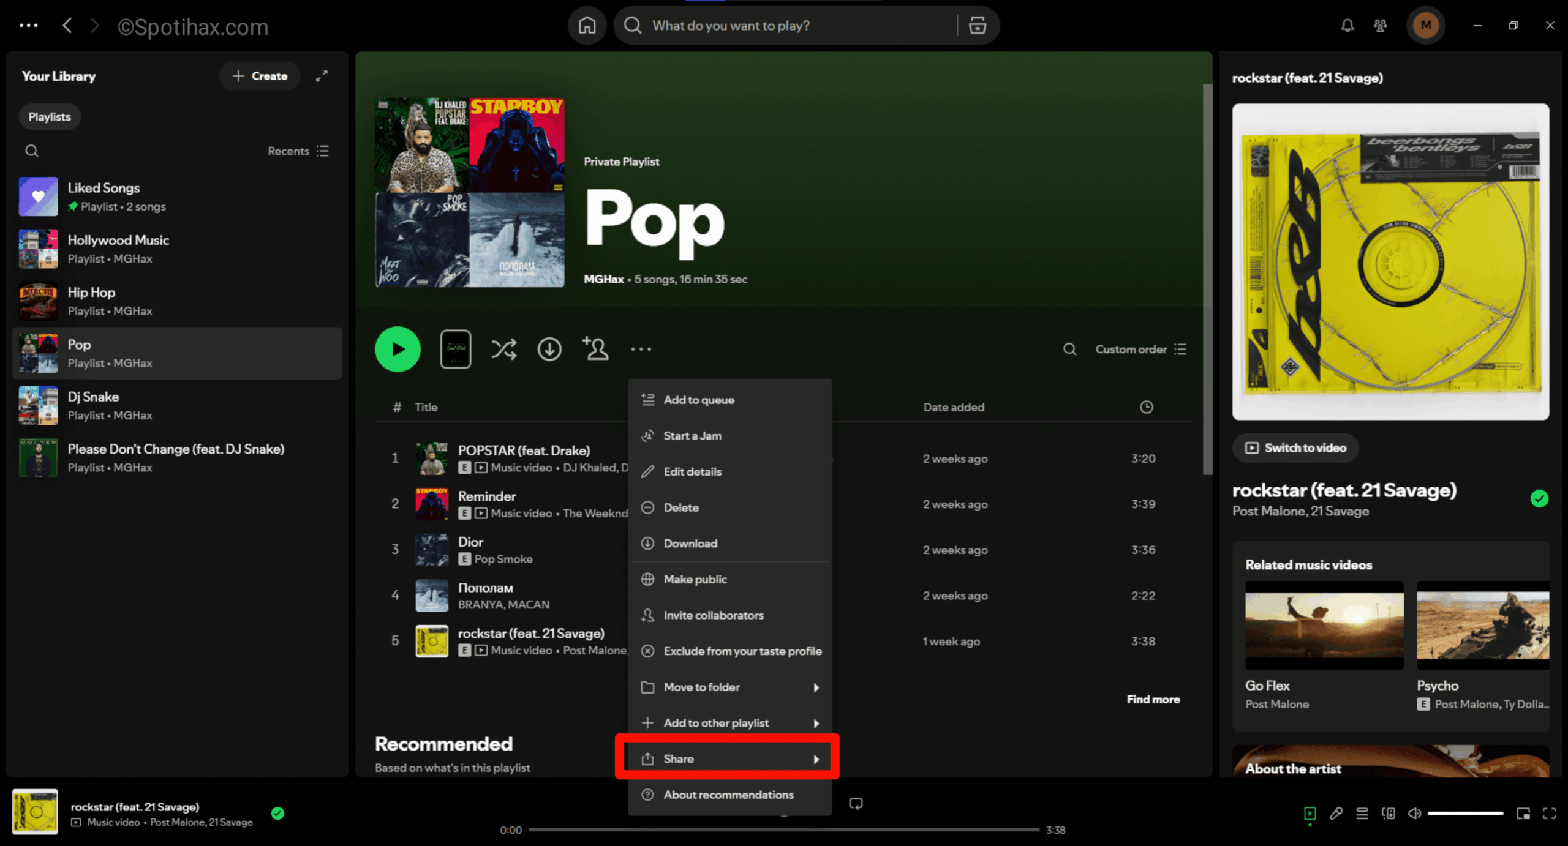Image resolution: width=1568 pixels, height=846 pixels.
Task: Click the What do you want to play search field
Action: point(799,26)
